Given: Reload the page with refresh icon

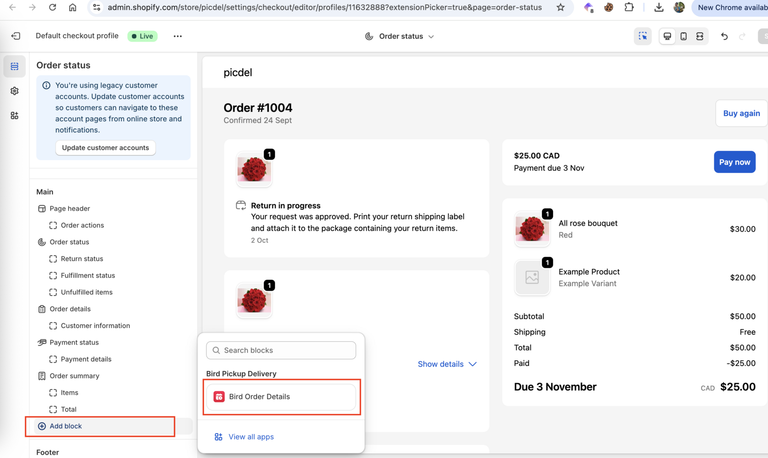Looking at the screenshot, I should (x=52, y=7).
